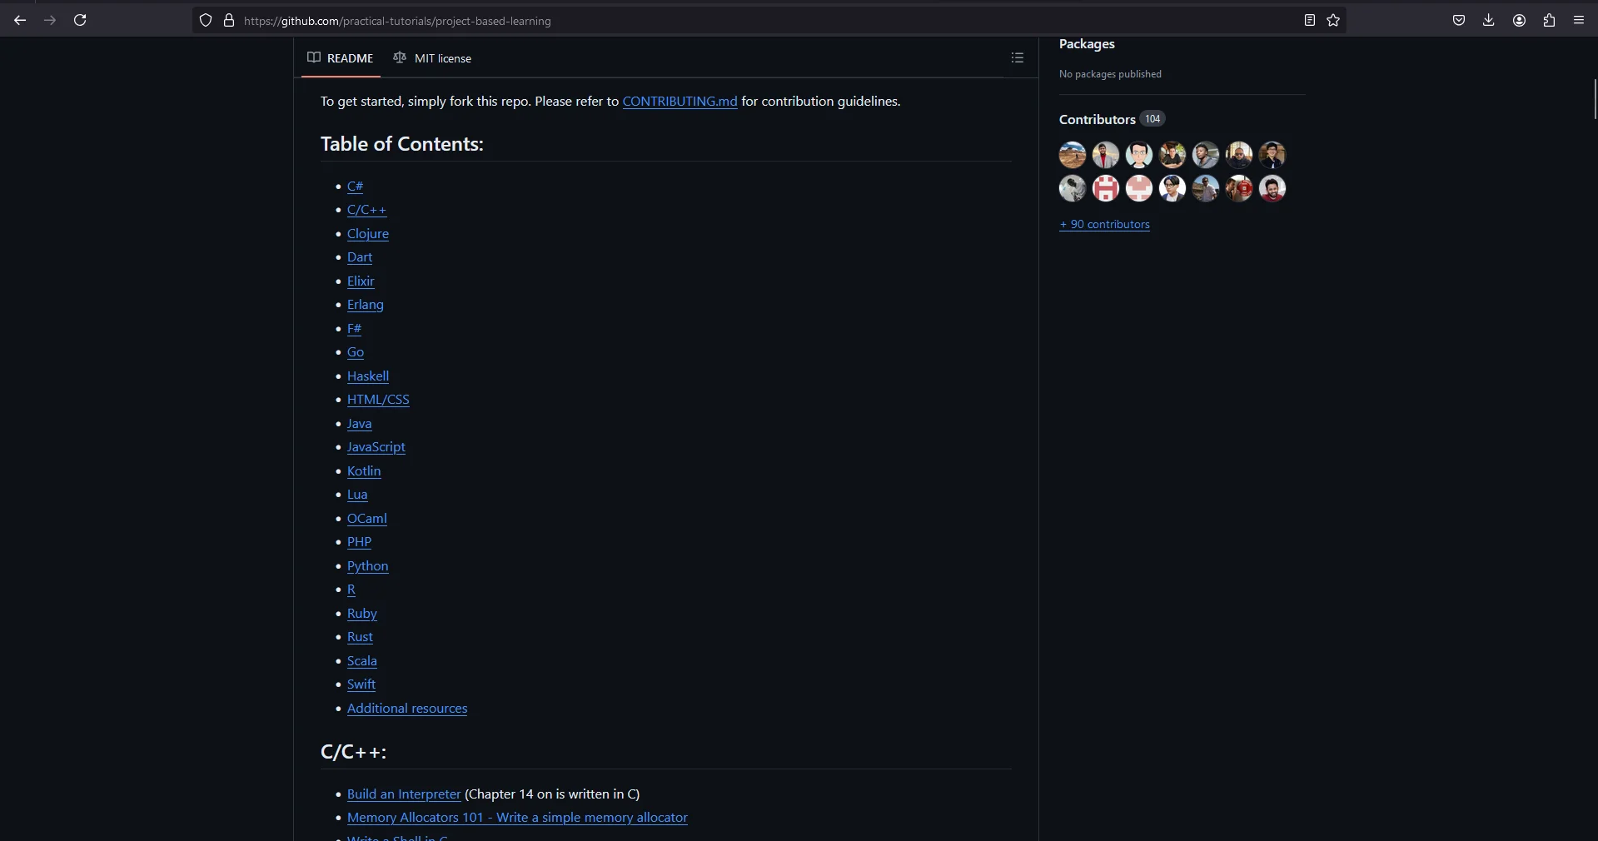Viewport: 1598px width, 841px height.
Task: Jump to the PHP section
Action: [359, 542]
